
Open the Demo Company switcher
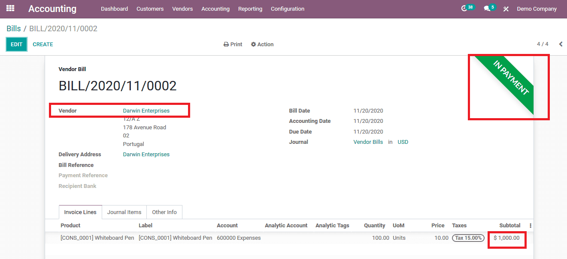pos(537,9)
